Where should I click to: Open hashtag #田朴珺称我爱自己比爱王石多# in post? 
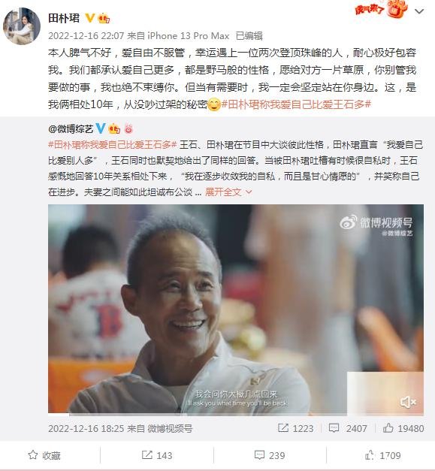point(296,104)
